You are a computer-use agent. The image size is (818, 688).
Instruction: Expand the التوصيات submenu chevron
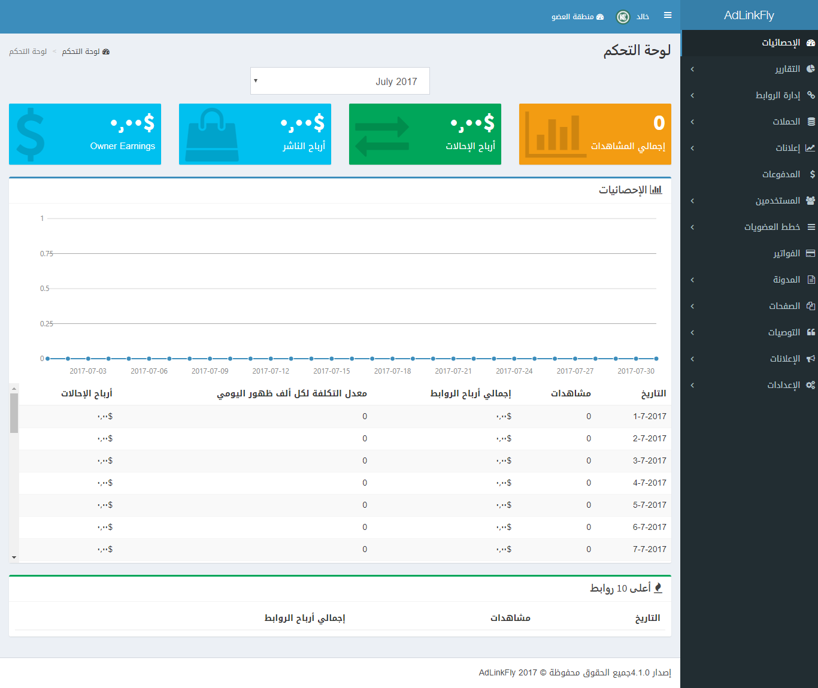(x=692, y=332)
